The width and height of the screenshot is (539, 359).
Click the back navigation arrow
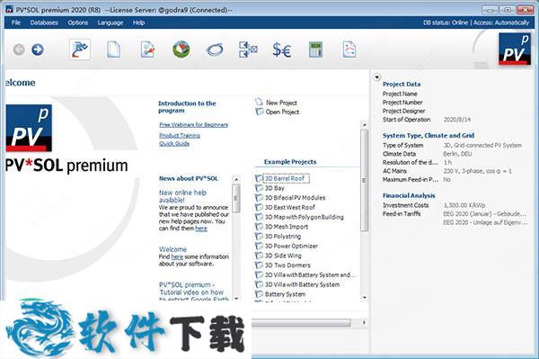(19, 49)
